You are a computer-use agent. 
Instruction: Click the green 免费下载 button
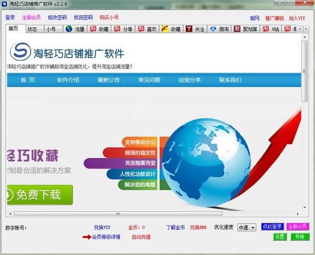(40, 195)
